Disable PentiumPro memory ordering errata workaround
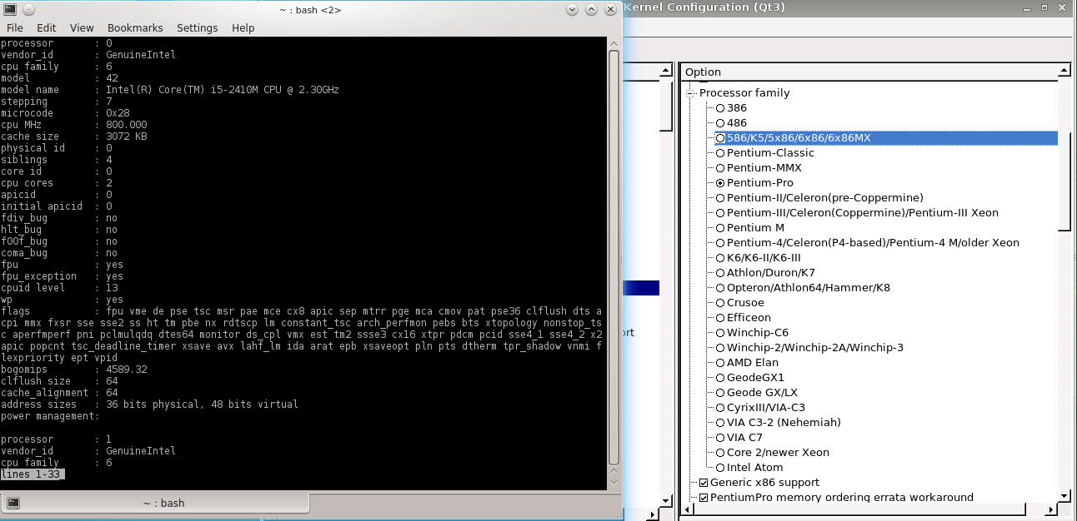Viewport: 1077px width, 521px height. [704, 498]
